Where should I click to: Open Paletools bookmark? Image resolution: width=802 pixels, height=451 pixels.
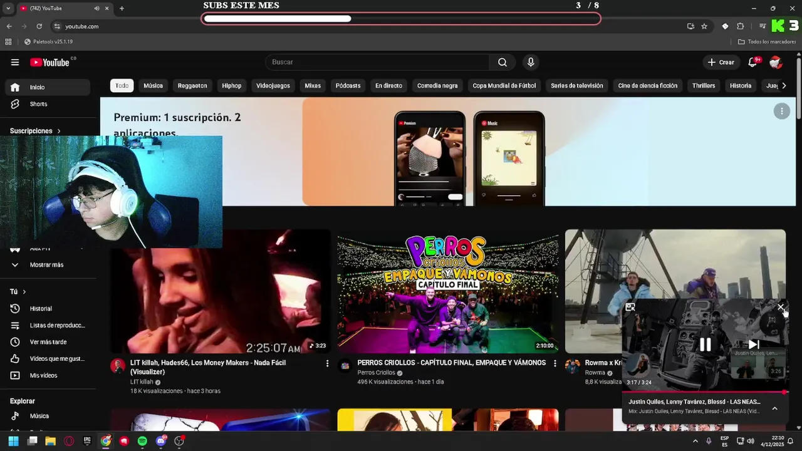click(x=48, y=42)
